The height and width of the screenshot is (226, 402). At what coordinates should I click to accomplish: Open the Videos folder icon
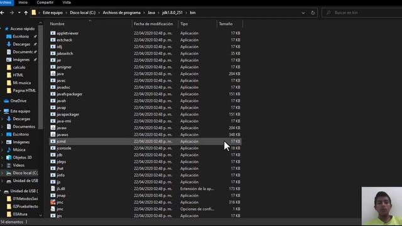pos(9,165)
